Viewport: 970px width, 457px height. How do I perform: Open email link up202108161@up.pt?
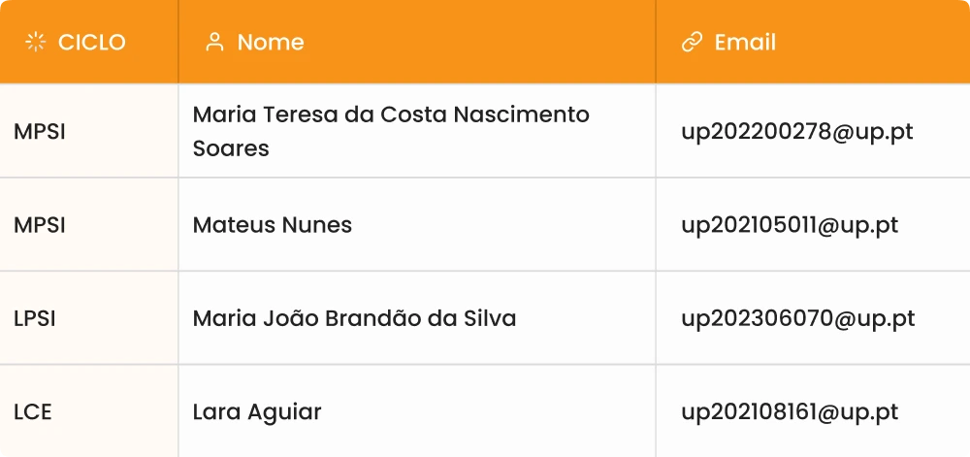click(x=790, y=411)
